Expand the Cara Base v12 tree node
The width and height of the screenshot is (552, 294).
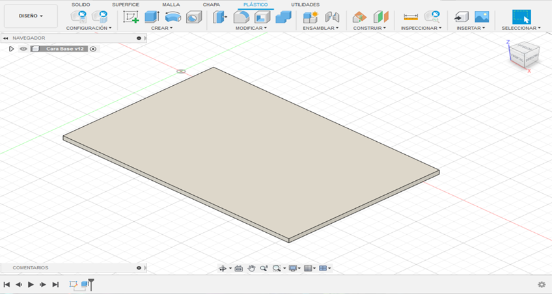11,49
